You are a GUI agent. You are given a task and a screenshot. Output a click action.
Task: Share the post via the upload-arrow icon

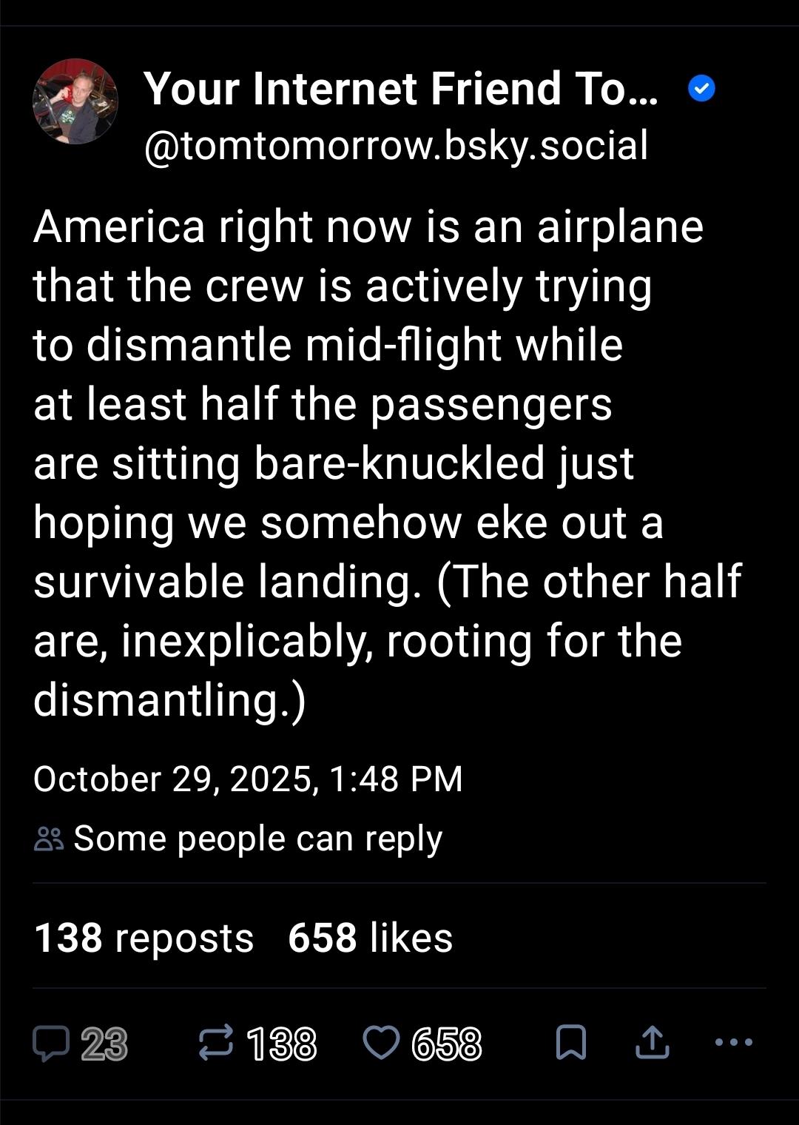pyautogui.click(x=653, y=1044)
